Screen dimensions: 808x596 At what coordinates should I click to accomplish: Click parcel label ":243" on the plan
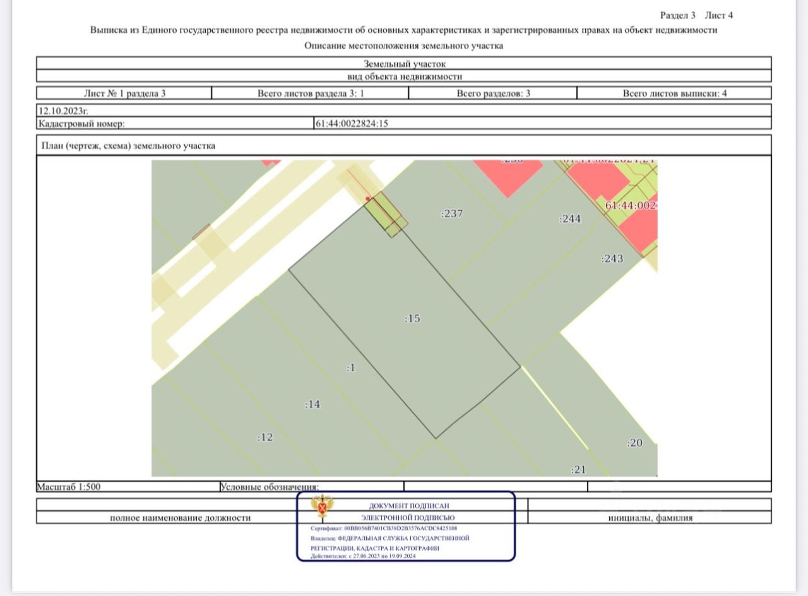(612, 258)
